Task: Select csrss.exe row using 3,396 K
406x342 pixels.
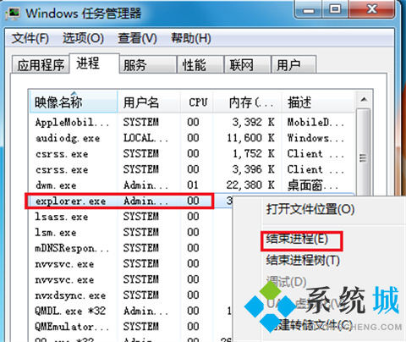Action: pyautogui.click(x=192, y=169)
